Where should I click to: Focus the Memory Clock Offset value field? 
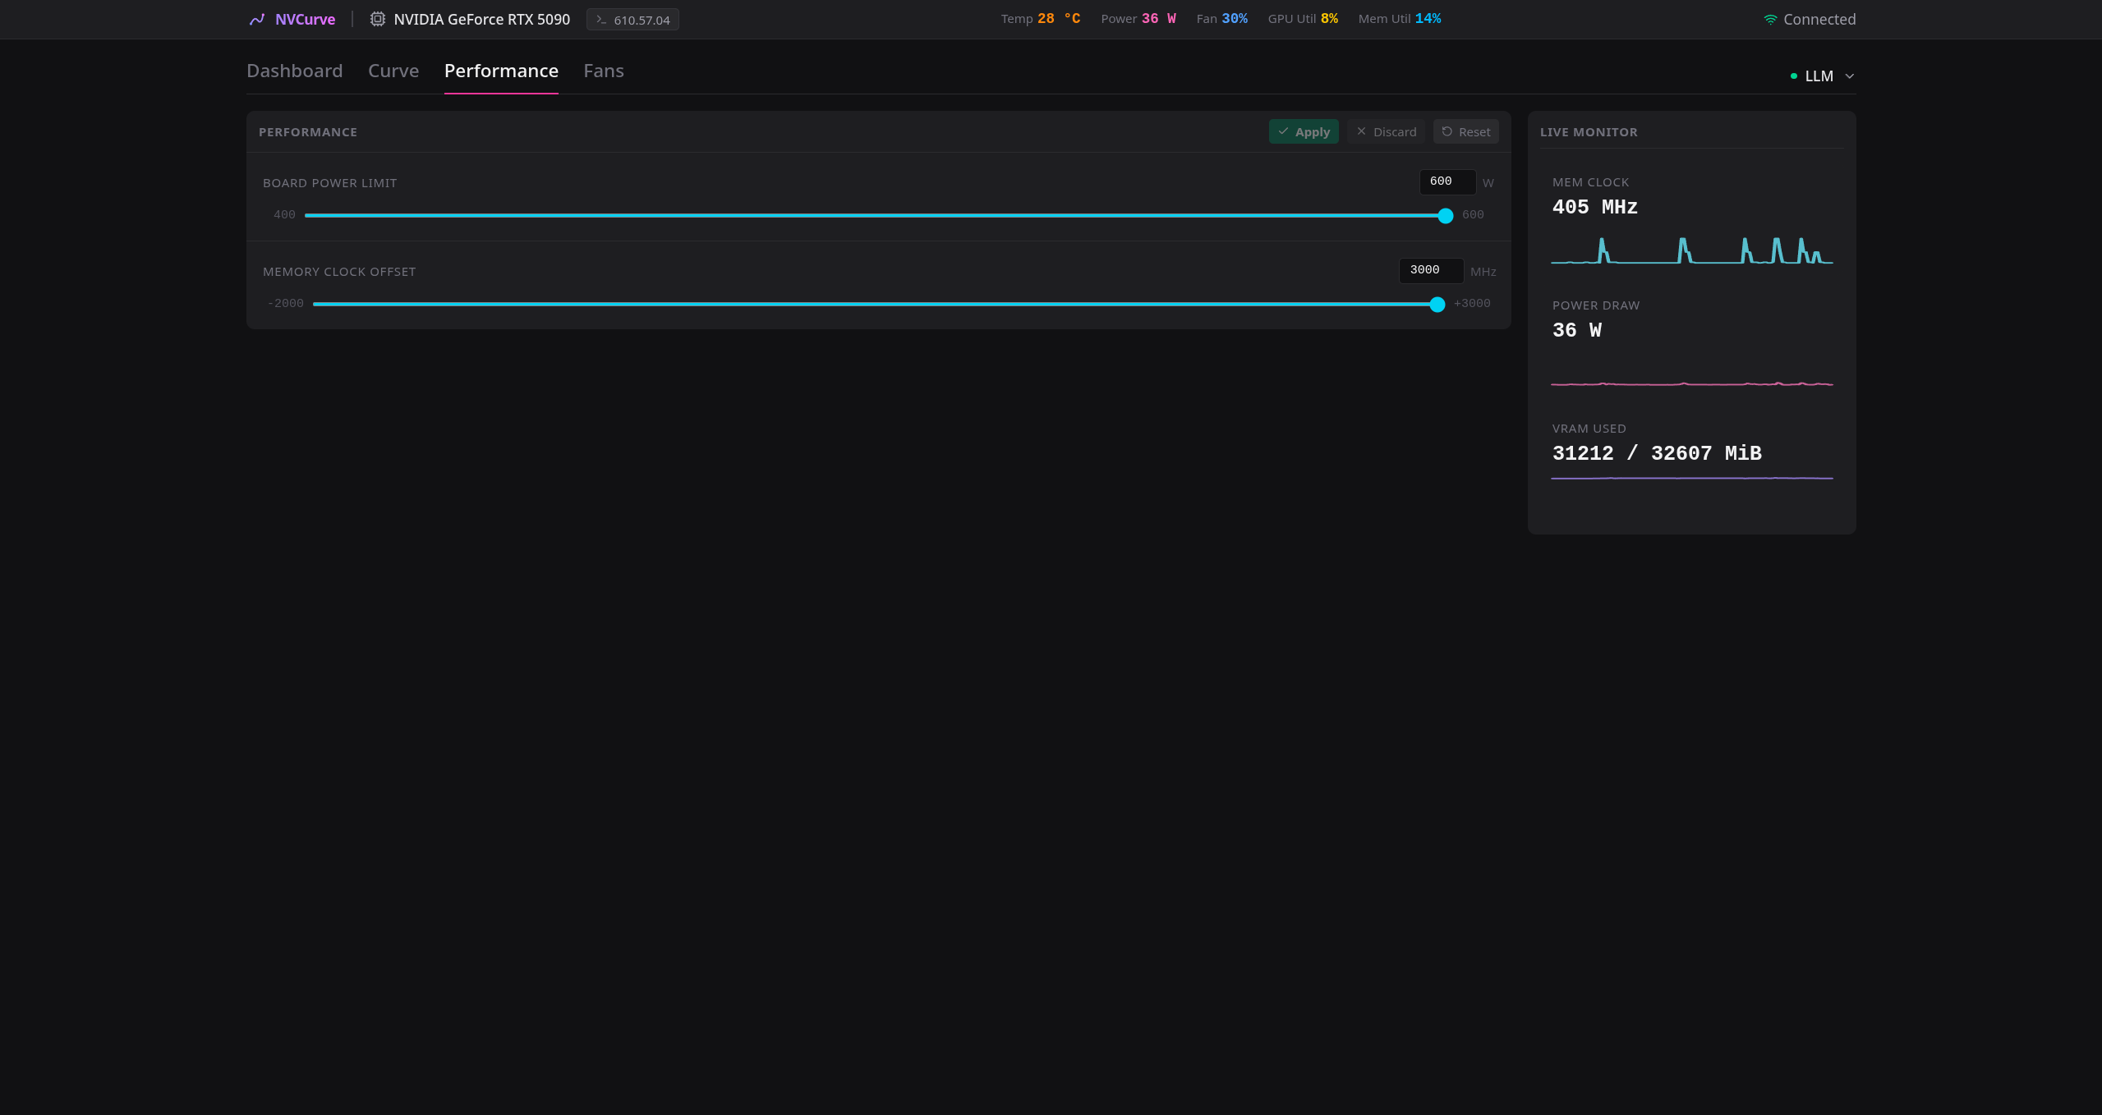tap(1431, 270)
